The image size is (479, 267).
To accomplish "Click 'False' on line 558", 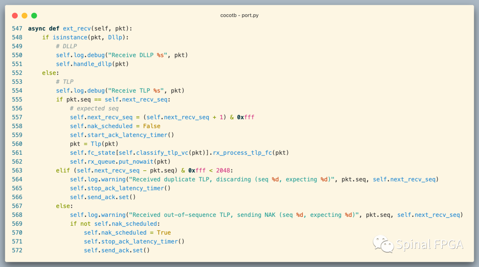I will (x=152, y=126).
